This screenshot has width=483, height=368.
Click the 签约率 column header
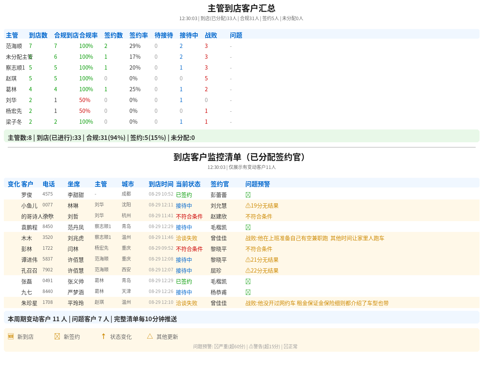(x=139, y=35)
